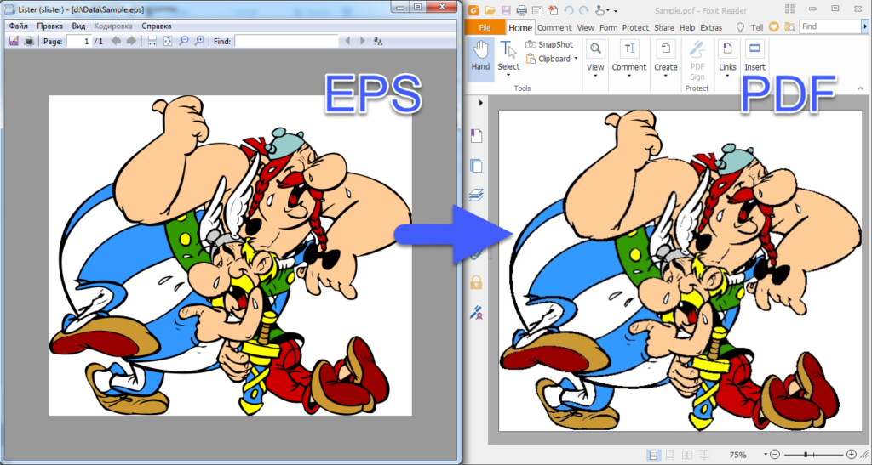872x465 pixels.
Task: Open the Pages thumbnails panel icon
Action: click(x=477, y=166)
